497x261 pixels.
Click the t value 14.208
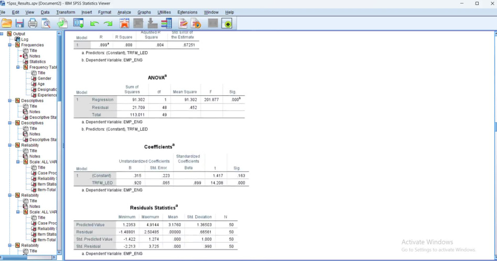click(x=217, y=183)
